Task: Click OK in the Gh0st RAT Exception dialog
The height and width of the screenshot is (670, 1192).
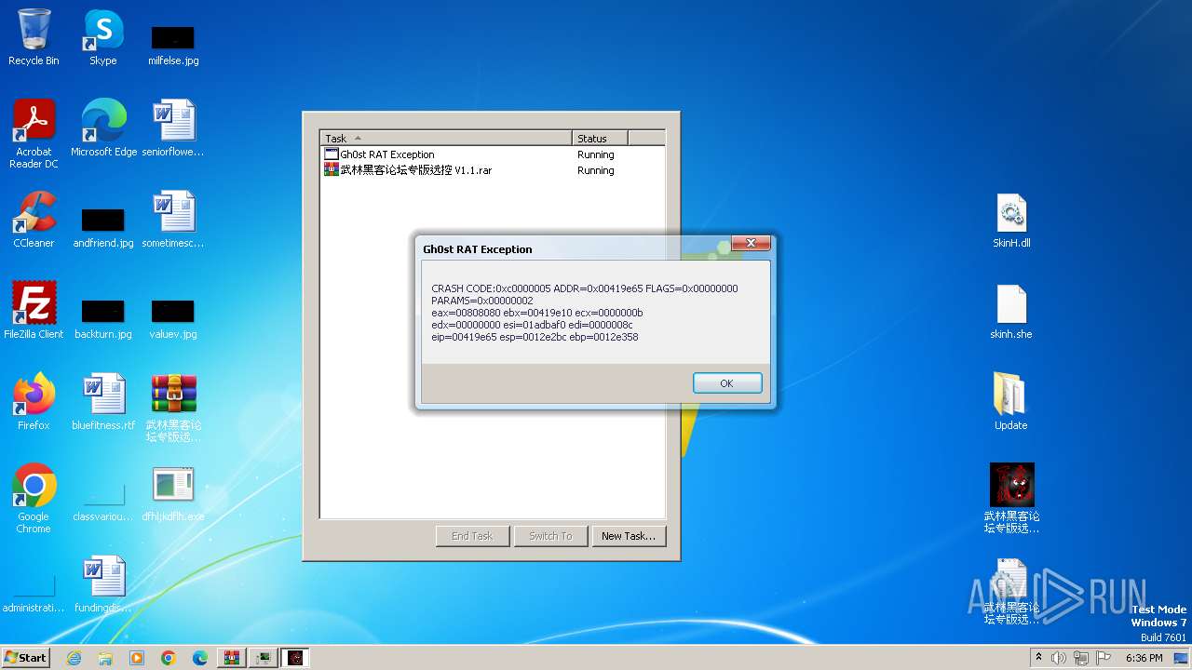Action: point(727,383)
